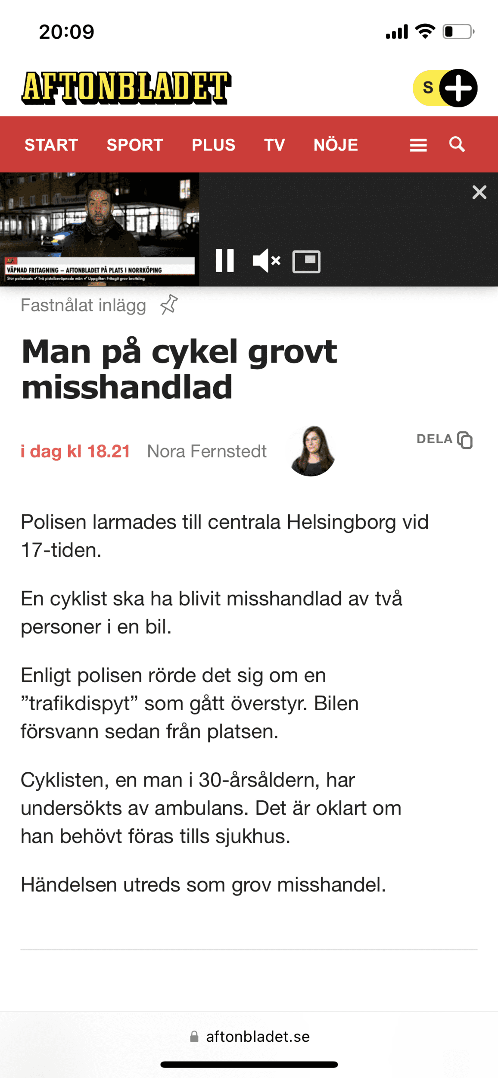
Task: Switch to the SPORT section
Action: (x=135, y=145)
